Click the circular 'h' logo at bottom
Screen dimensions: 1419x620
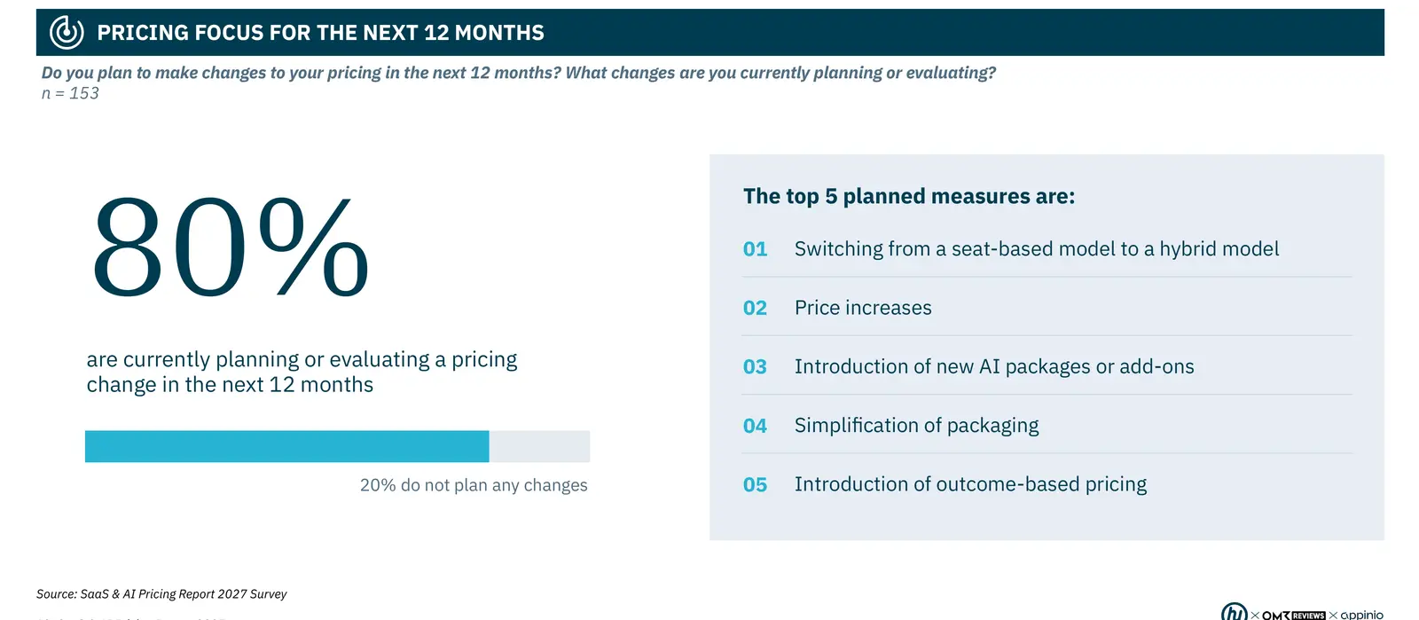point(1235,612)
